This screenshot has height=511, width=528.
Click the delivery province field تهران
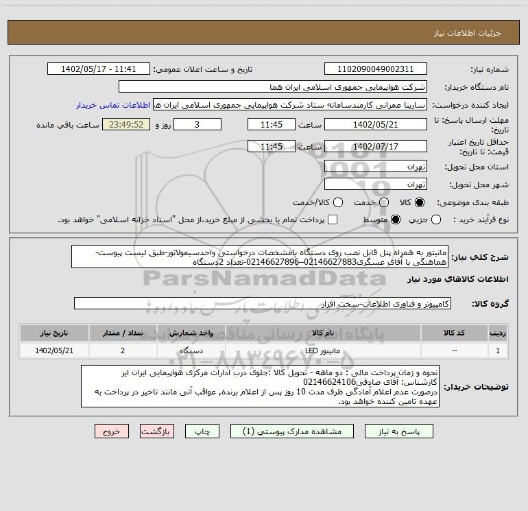tap(376, 167)
